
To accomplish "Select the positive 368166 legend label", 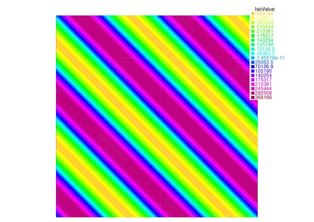I will [263, 98].
